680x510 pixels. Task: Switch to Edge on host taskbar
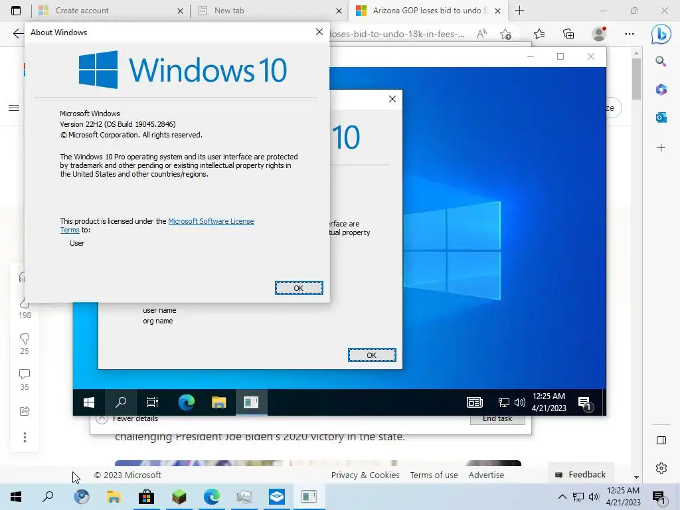click(x=211, y=497)
